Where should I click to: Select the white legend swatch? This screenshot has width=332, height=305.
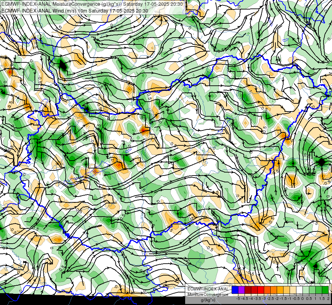point(299,290)
